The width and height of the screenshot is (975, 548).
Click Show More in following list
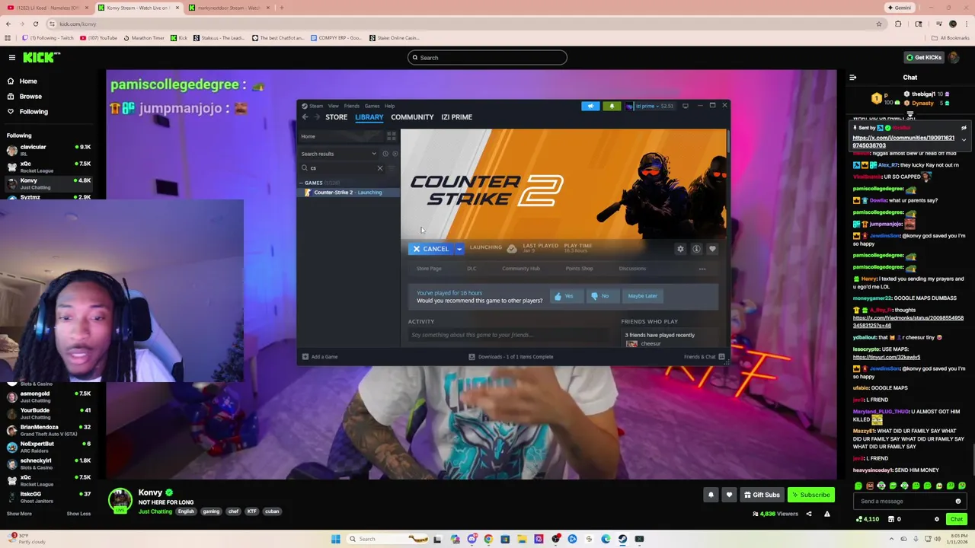coord(19,514)
